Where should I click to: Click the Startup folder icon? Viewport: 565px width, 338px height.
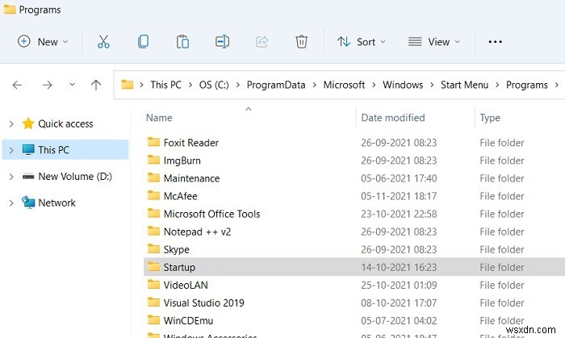tap(153, 266)
